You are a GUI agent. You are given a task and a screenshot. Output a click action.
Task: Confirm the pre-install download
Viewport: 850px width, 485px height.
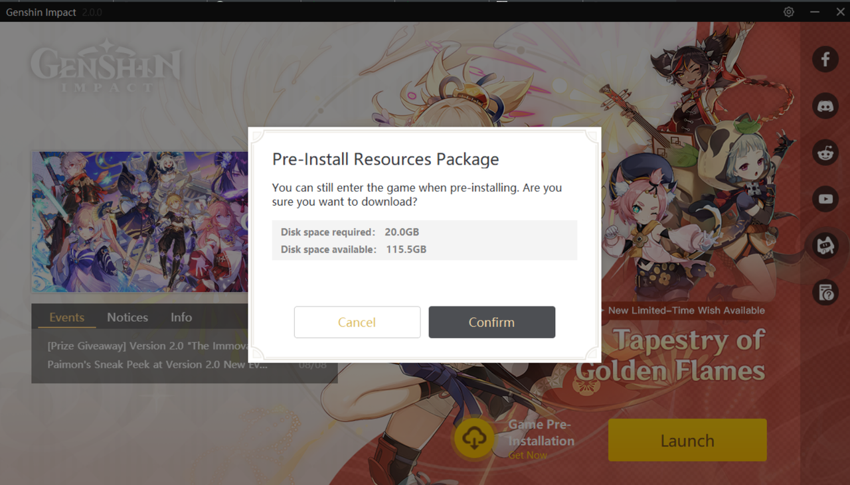click(x=491, y=322)
